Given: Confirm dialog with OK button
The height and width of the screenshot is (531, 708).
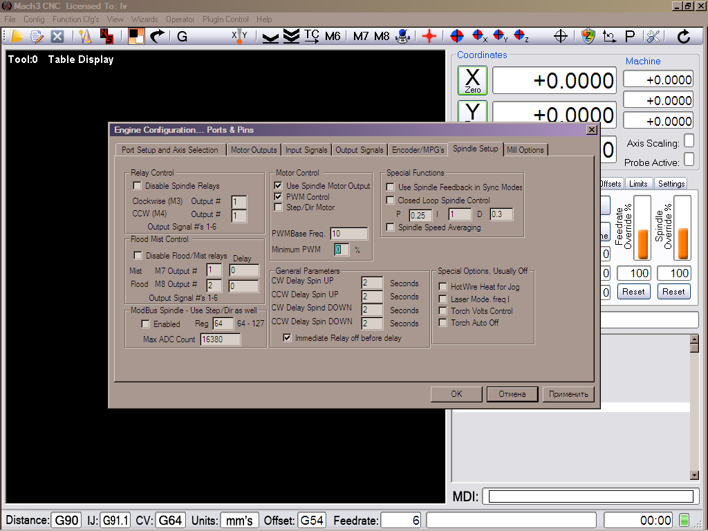Looking at the screenshot, I should pos(456,393).
